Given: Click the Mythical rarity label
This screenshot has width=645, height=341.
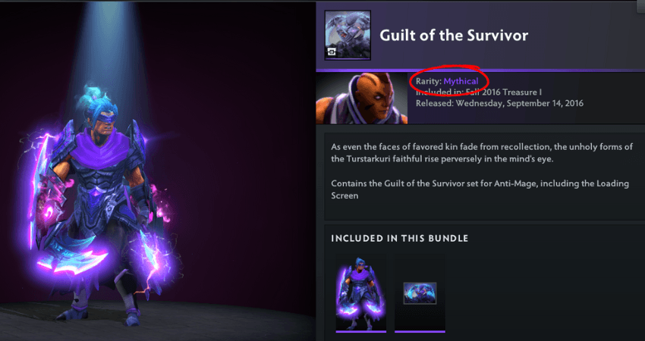Looking at the screenshot, I should 461,81.
